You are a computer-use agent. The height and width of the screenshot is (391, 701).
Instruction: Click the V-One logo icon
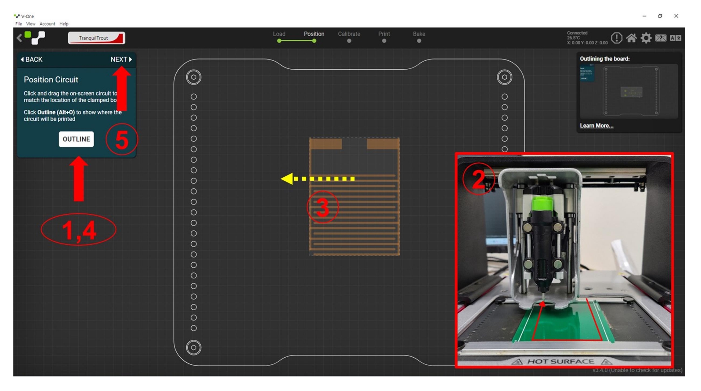pyautogui.click(x=35, y=38)
